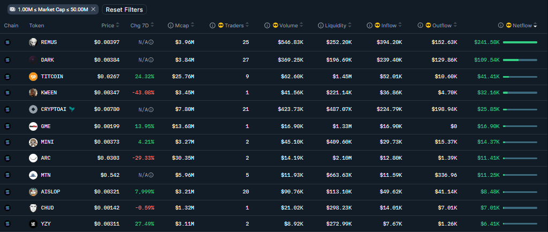Select the $0 outflow for GME
The width and height of the screenshot is (548, 232).
(x=453, y=126)
